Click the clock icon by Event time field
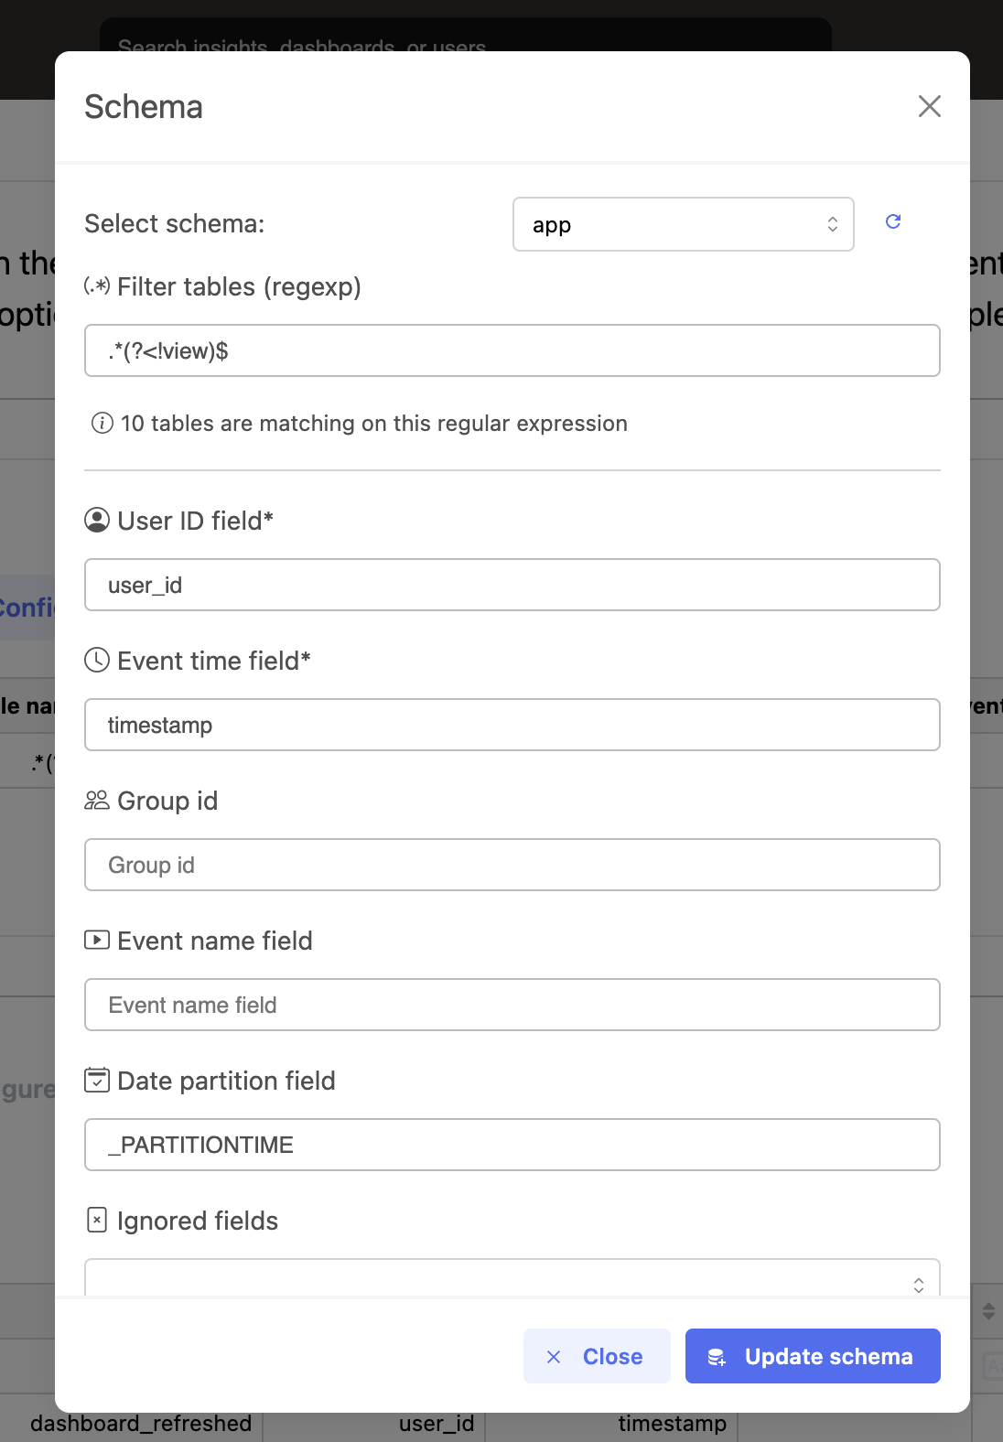Screen dimensions: 1003x1442 [x=97, y=661]
